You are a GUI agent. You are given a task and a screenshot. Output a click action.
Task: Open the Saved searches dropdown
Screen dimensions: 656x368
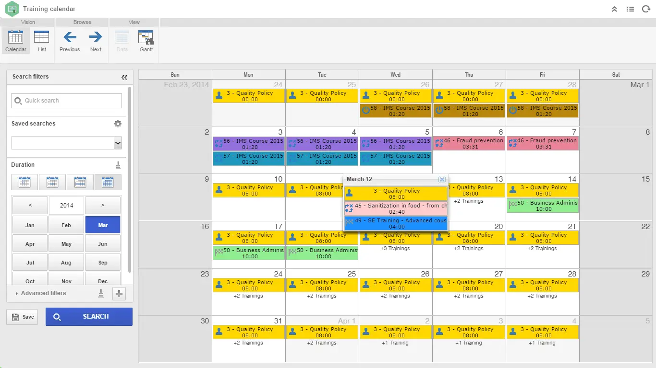coord(117,142)
